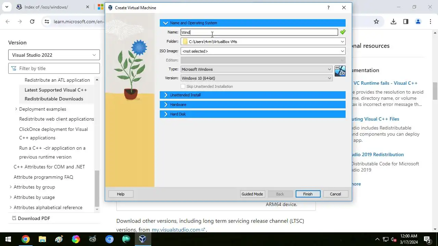Click the Windows 10 64-bit OS type icon
438x246 pixels.
pyautogui.click(x=340, y=71)
